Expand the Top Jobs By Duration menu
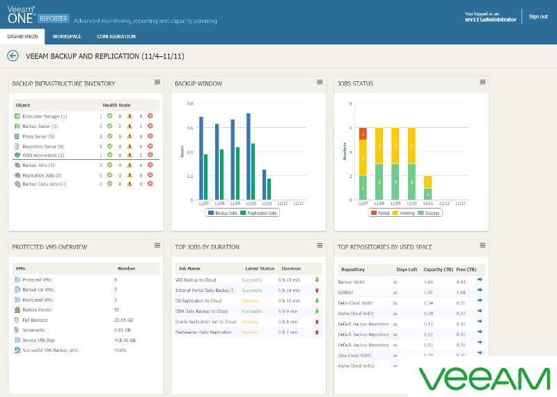The height and width of the screenshot is (397, 557). tap(320, 245)
